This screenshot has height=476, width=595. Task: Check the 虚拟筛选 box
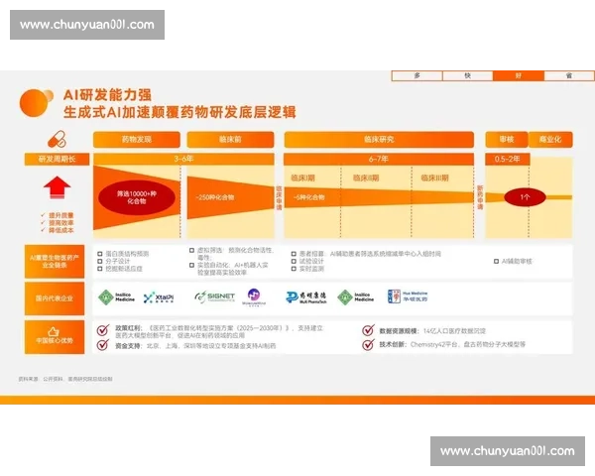click(x=191, y=250)
